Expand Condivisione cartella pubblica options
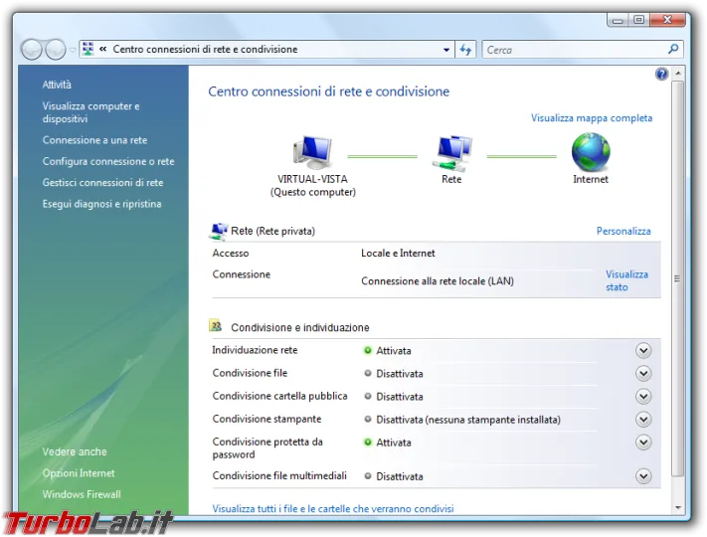Viewport: 707px width, 537px height. click(x=643, y=397)
